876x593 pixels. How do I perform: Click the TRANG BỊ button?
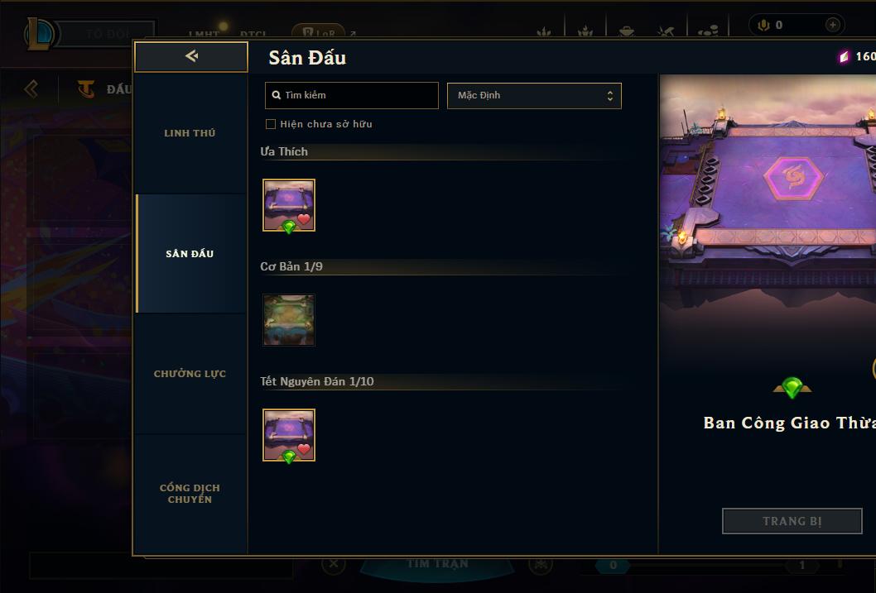[792, 521]
